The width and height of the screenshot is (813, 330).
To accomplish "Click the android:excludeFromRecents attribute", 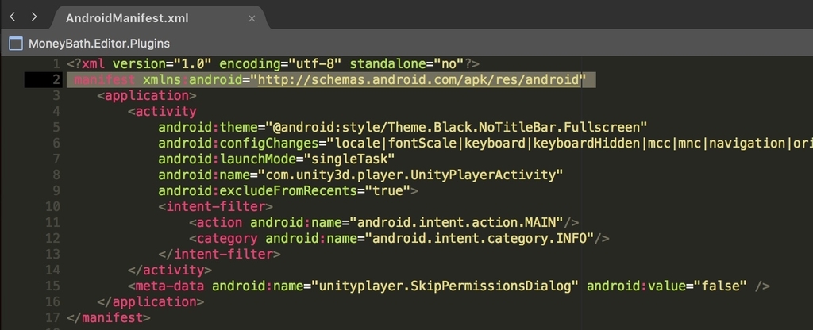I will (x=258, y=190).
